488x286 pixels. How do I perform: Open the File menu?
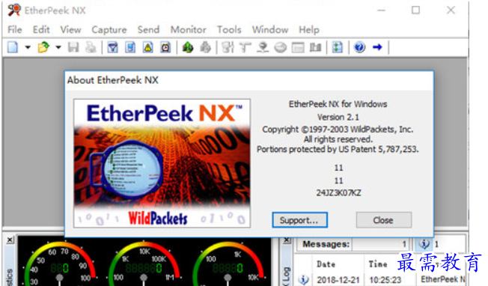tap(15, 29)
